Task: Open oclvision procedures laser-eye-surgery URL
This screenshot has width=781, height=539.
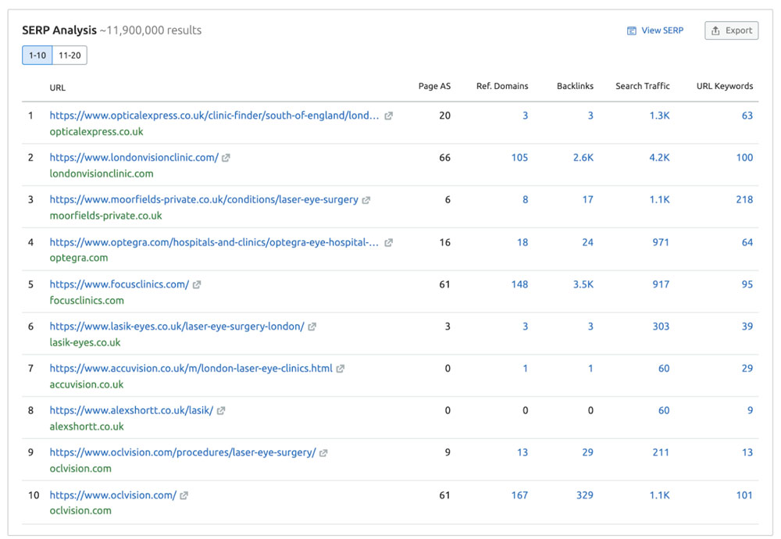Action: click(x=183, y=452)
